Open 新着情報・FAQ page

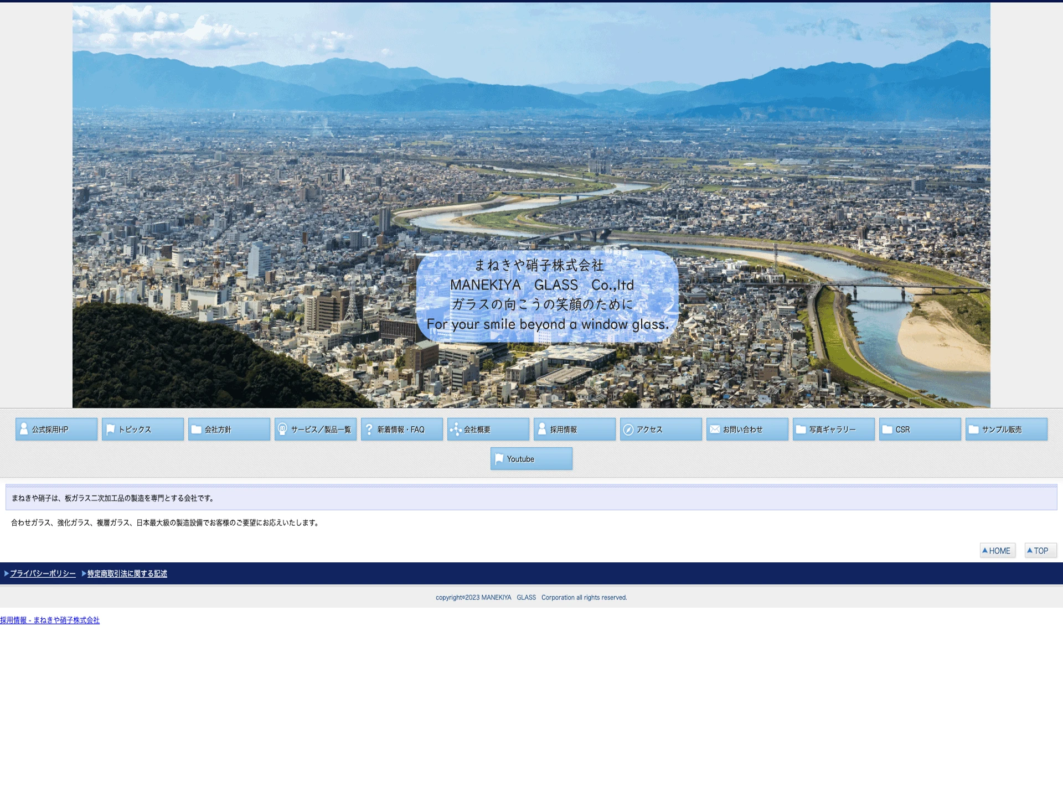[x=402, y=429]
